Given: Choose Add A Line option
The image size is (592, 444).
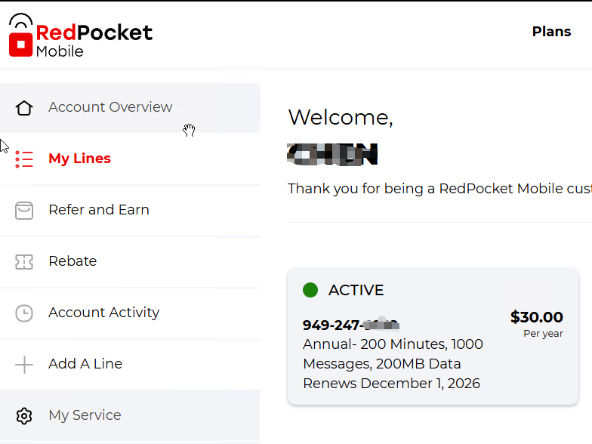Looking at the screenshot, I should point(85,364).
